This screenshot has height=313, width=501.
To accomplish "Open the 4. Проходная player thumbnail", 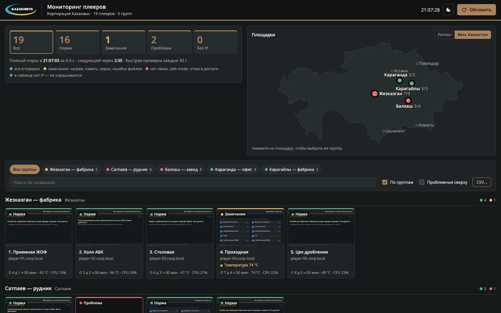I will point(250,226).
